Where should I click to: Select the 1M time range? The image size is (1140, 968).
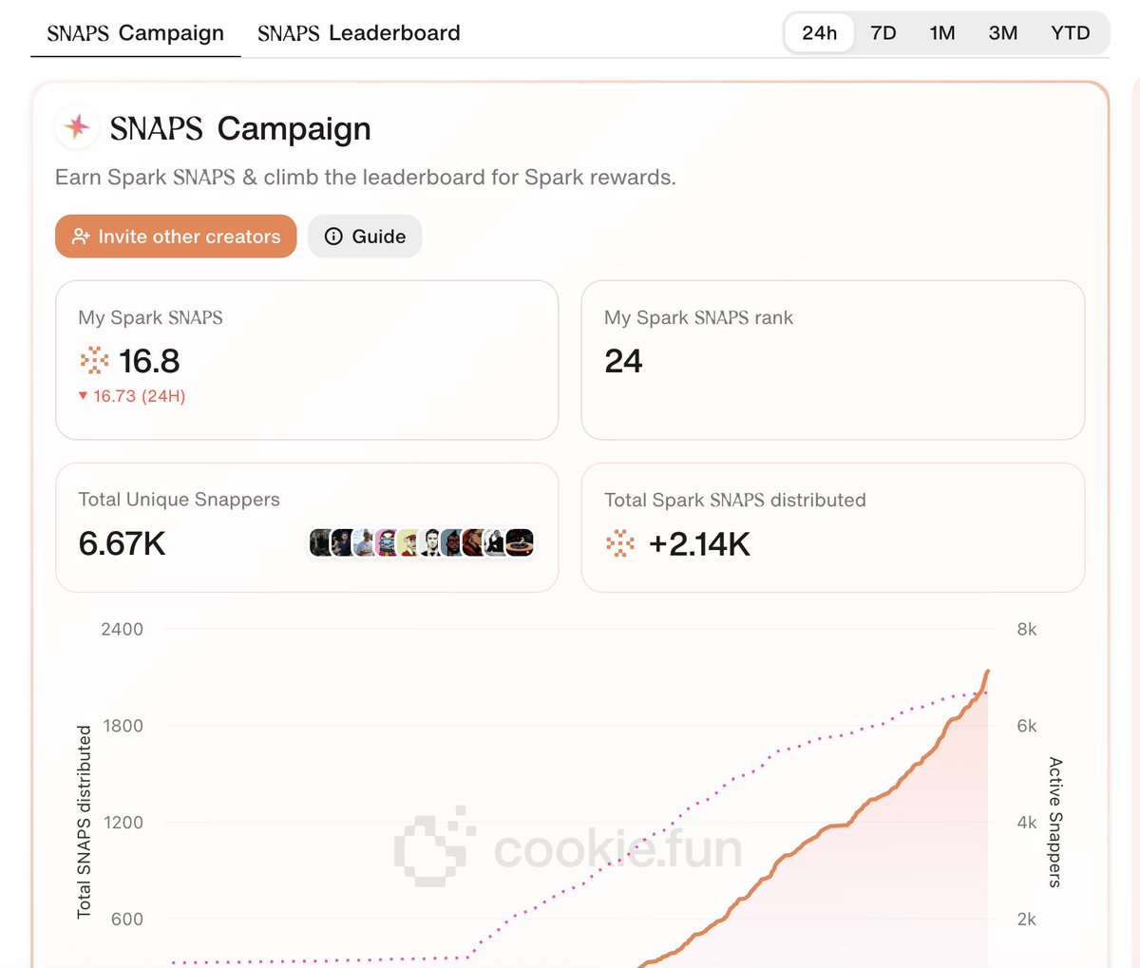[942, 33]
